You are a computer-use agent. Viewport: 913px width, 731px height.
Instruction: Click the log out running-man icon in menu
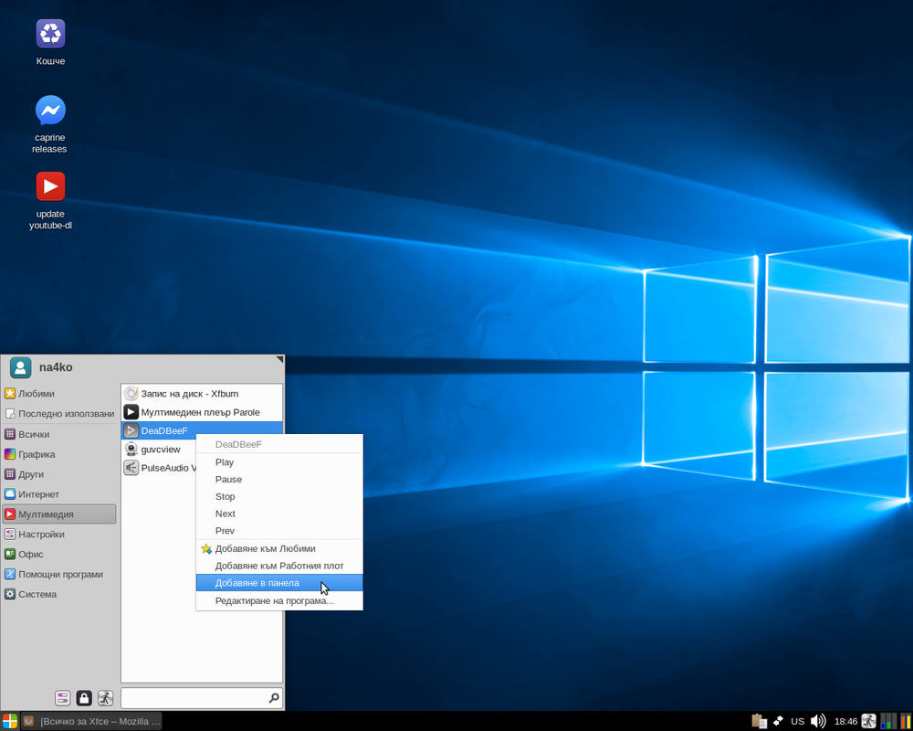pyautogui.click(x=105, y=698)
